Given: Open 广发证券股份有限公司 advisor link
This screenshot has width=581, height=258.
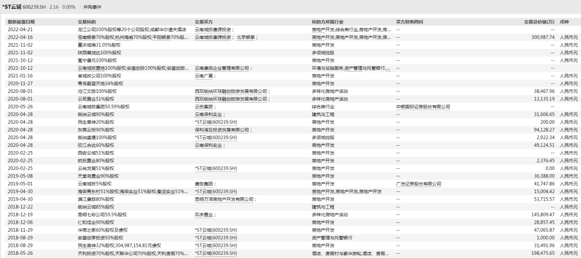Looking at the screenshot, I should (419, 184).
